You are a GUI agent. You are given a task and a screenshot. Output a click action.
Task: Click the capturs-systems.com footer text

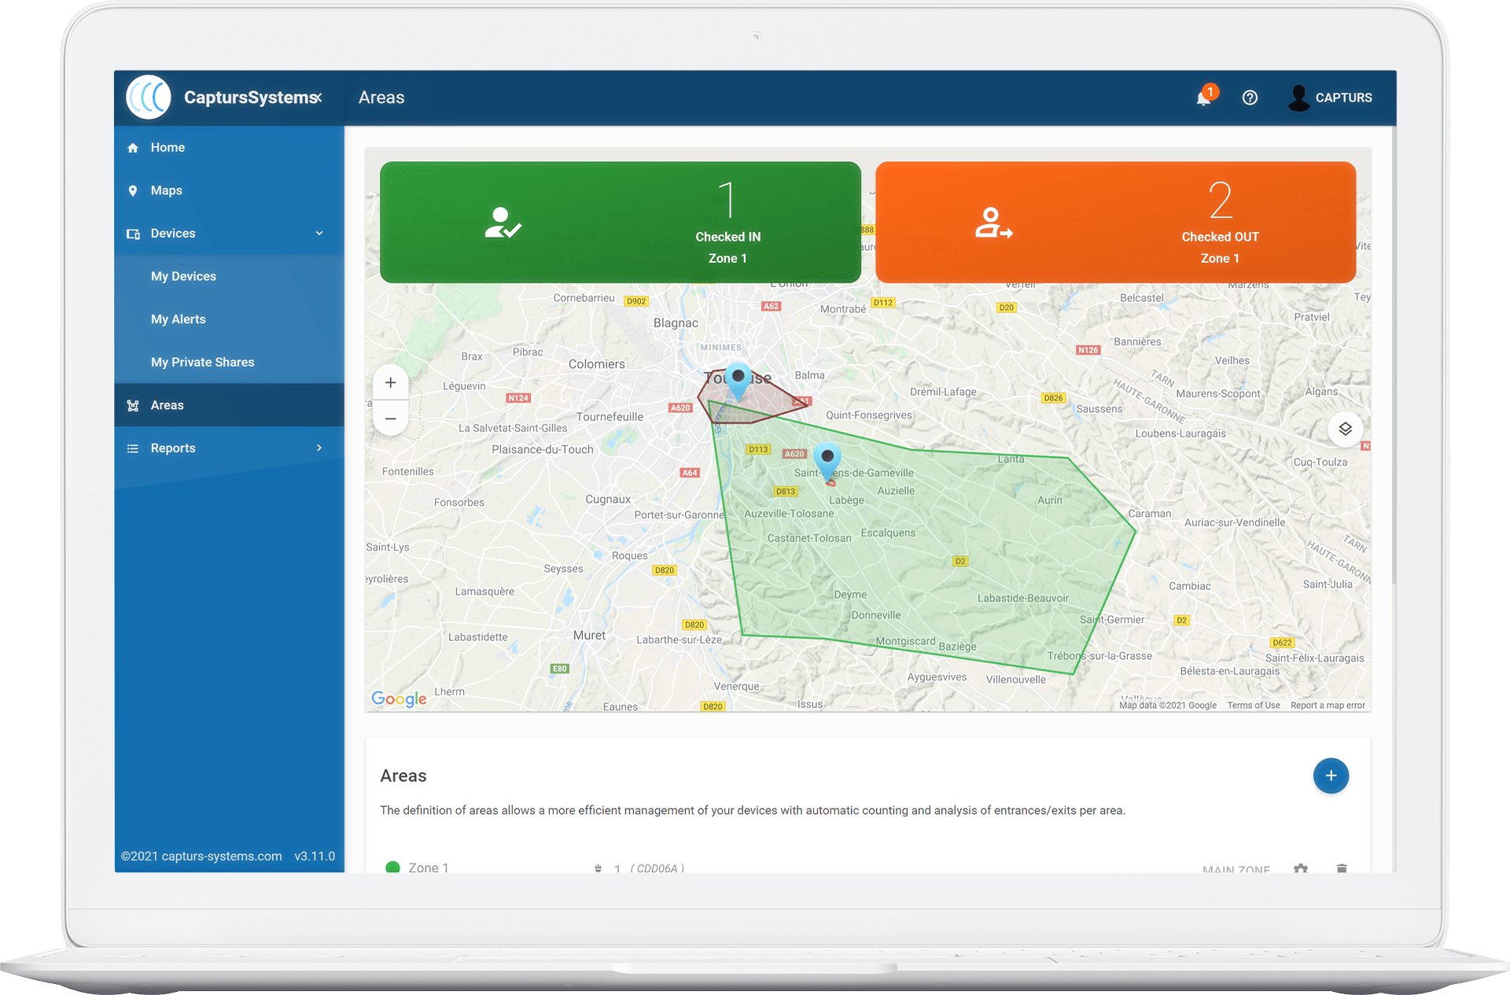click(201, 856)
